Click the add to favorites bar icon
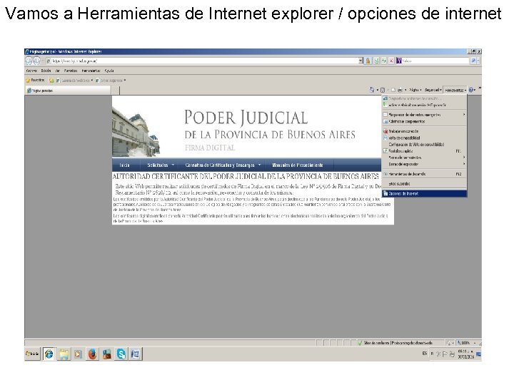Viewport: 514px width, 385px height. pyautogui.click(x=51, y=80)
